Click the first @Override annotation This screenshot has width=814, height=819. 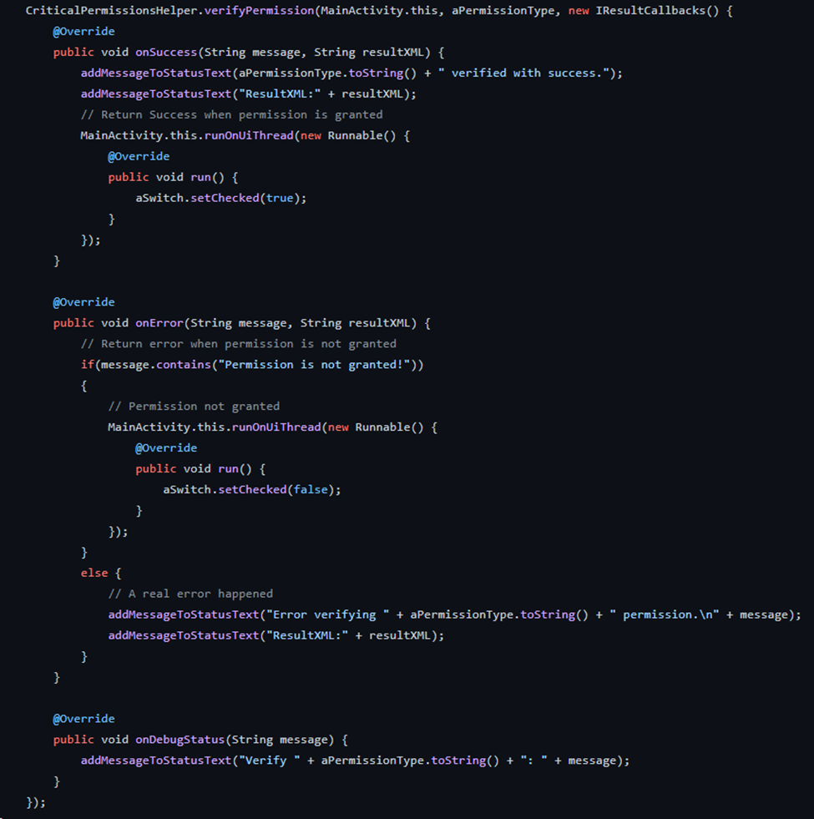[x=83, y=32]
